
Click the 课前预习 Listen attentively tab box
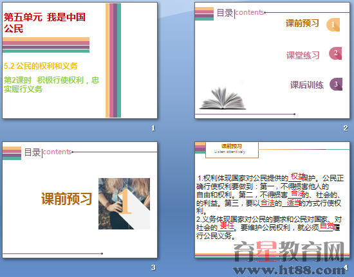[232, 150]
